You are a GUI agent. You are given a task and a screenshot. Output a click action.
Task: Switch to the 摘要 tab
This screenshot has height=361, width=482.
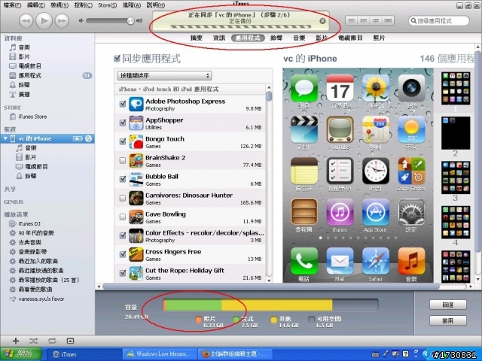point(196,38)
